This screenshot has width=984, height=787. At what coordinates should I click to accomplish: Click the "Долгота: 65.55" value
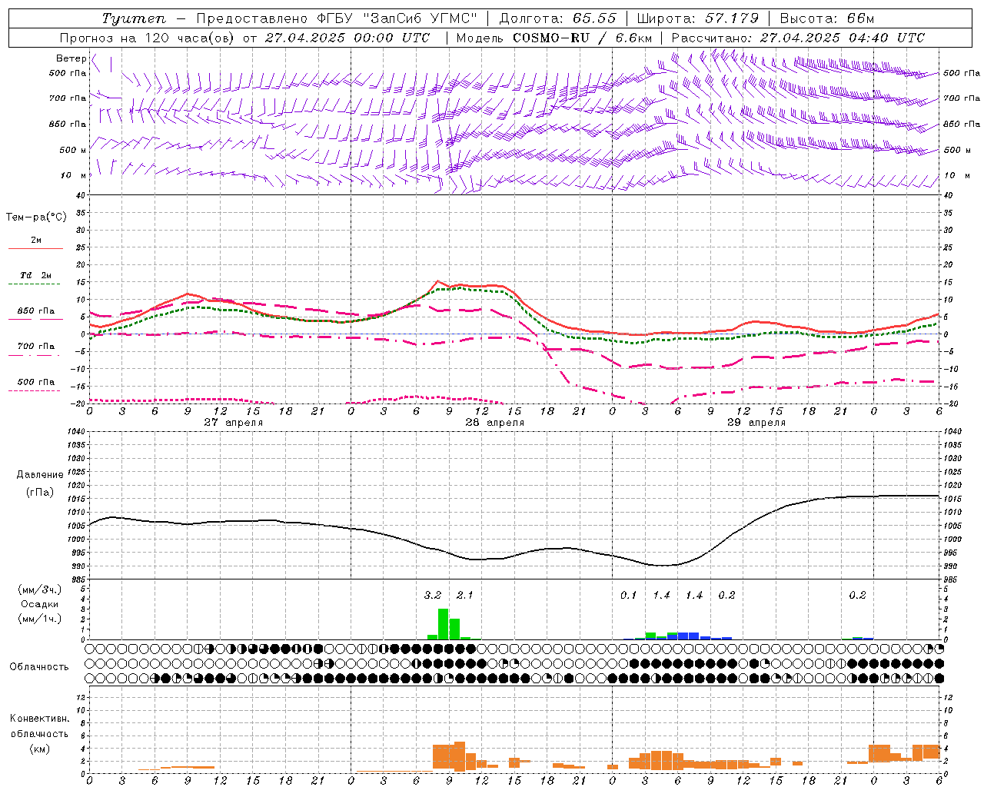point(557,18)
